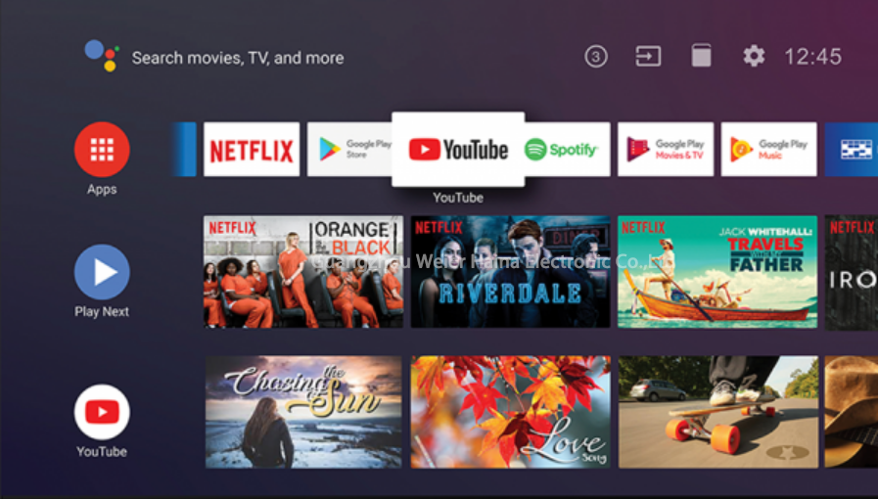Open the storage card icon in top bar

coord(701,56)
